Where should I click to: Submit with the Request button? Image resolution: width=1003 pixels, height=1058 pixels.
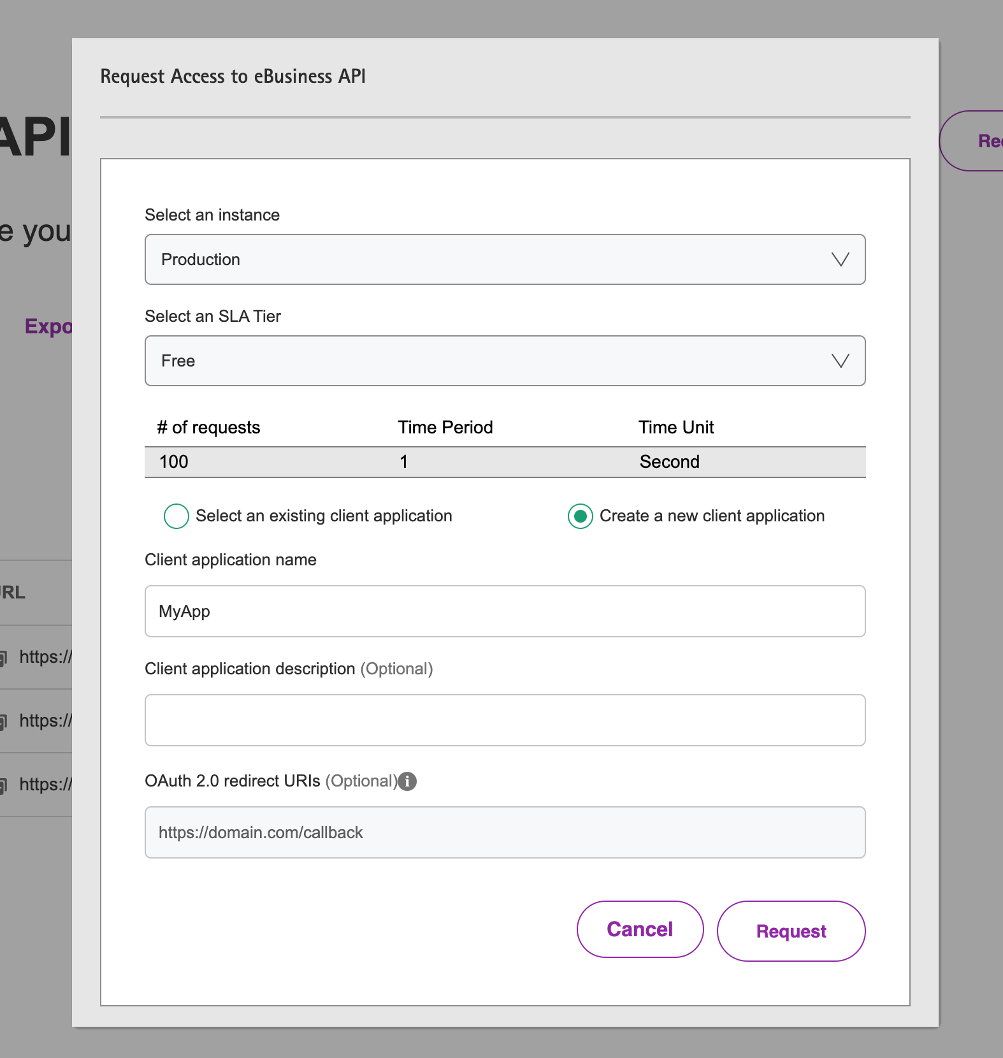791,931
